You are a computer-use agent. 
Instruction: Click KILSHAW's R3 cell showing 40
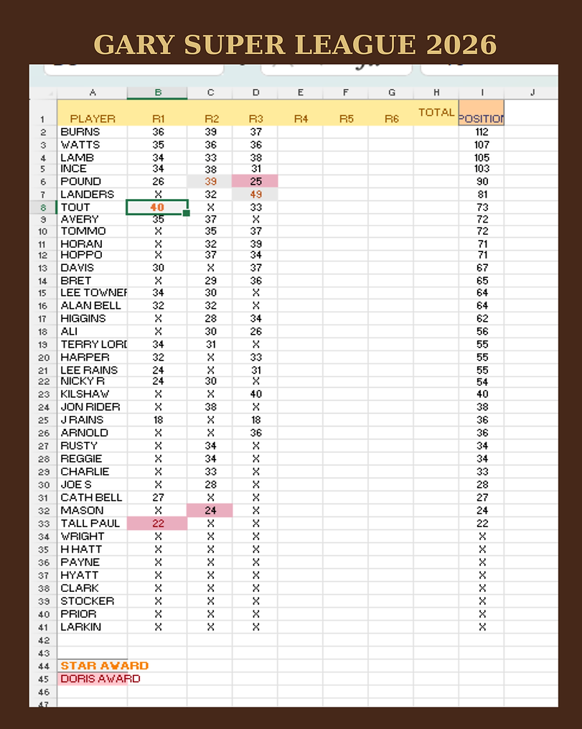pyautogui.click(x=255, y=394)
